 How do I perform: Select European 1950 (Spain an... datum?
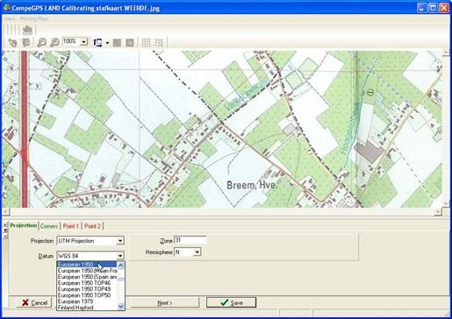click(87, 277)
